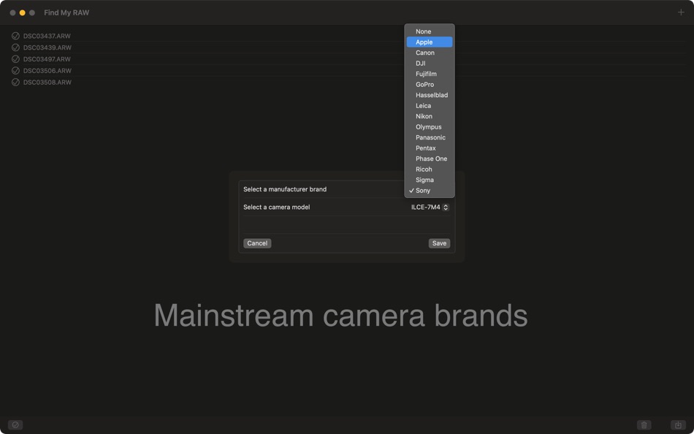Viewport: 694px width, 434px height.
Task: Choose Ricoh in the brand list
Action: pos(430,170)
